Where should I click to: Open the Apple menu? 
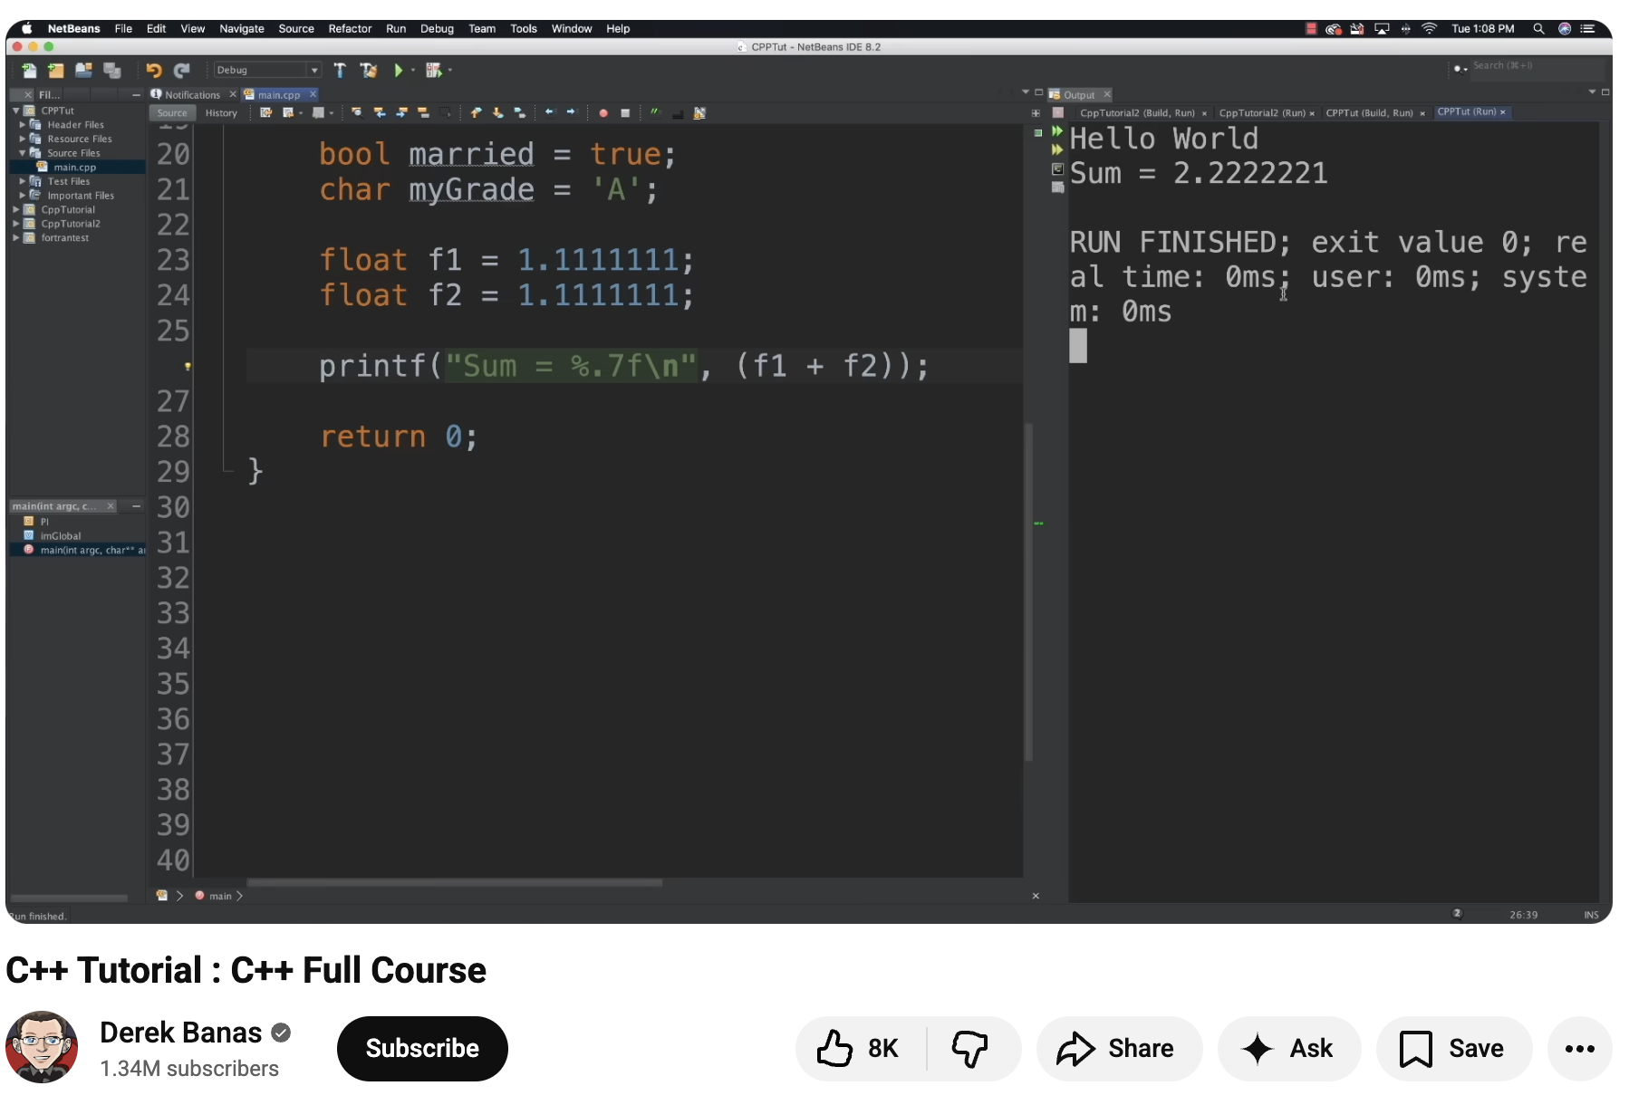pos(26,29)
